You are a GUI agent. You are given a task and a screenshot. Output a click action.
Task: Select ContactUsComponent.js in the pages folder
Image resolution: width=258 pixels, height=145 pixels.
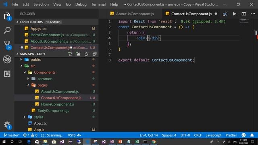(56, 98)
